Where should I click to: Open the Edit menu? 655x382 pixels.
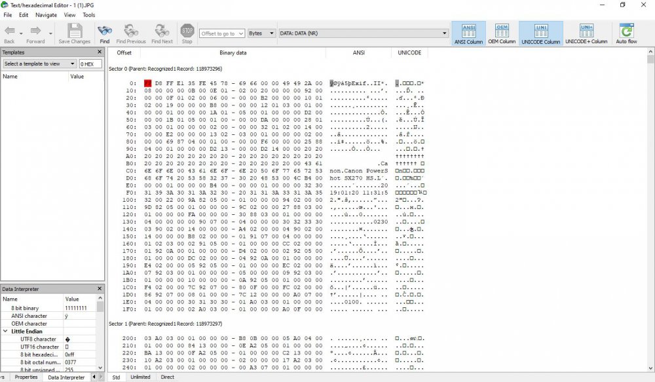coord(24,14)
